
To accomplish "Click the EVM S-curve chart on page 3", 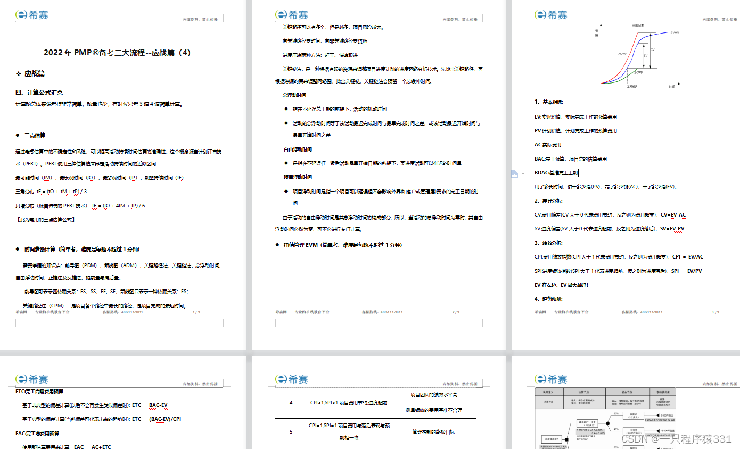I will pos(638,56).
